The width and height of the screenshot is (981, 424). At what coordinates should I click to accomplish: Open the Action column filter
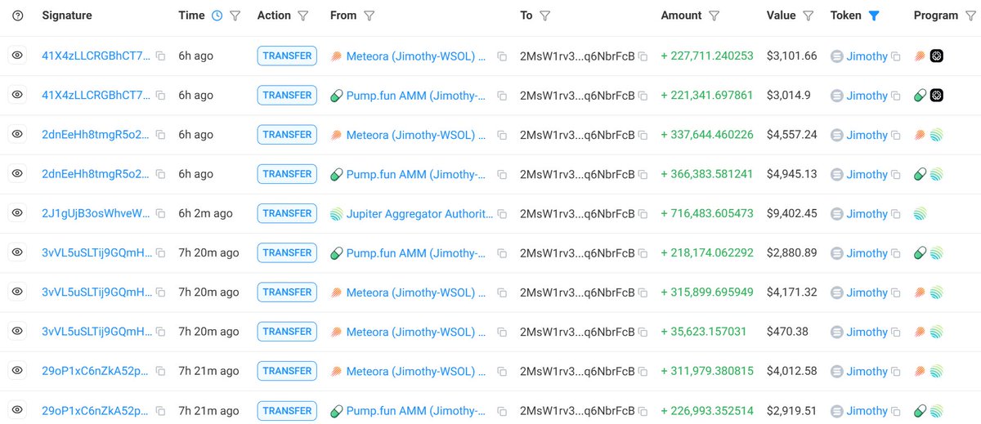tap(303, 16)
